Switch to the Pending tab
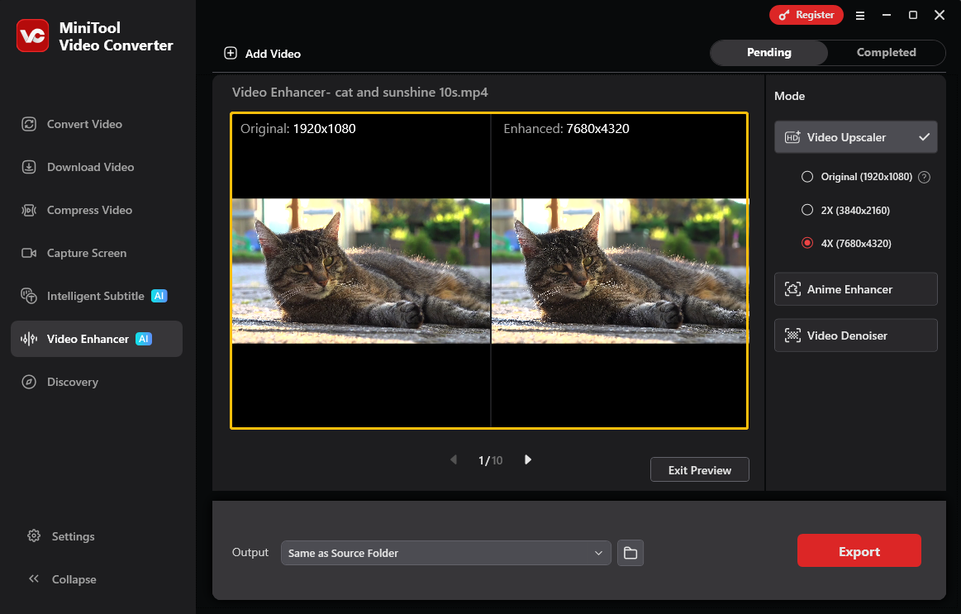Viewport: 961px width, 614px height. (768, 52)
